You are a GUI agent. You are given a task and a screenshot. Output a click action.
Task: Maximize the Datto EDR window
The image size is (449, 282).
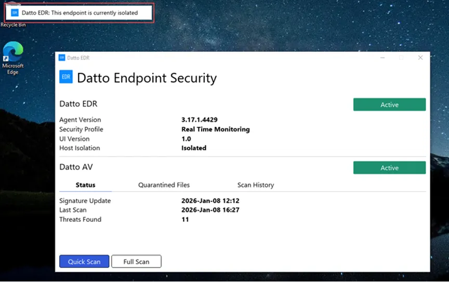tap(401, 58)
